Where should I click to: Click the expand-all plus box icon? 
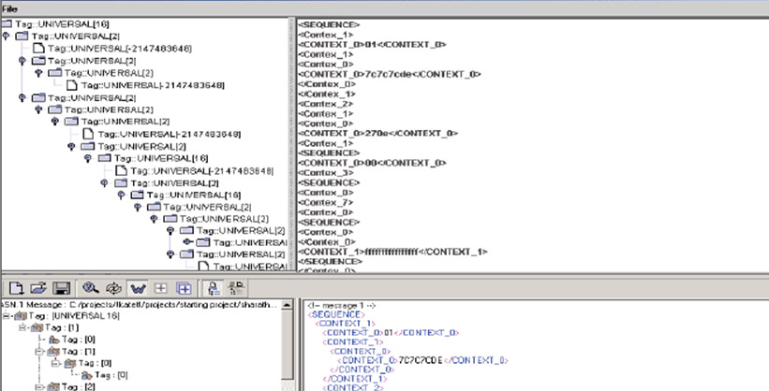(160, 289)
